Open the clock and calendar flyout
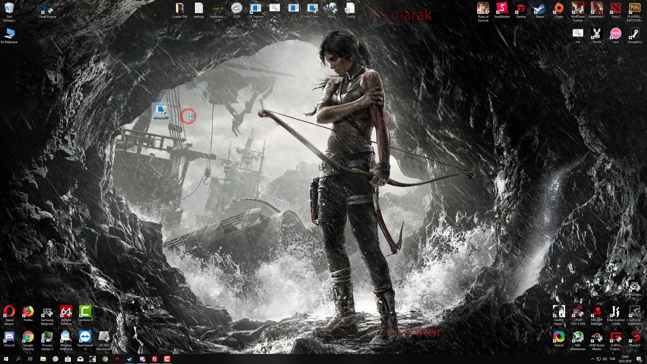647x364 pixels. [625, 359]
